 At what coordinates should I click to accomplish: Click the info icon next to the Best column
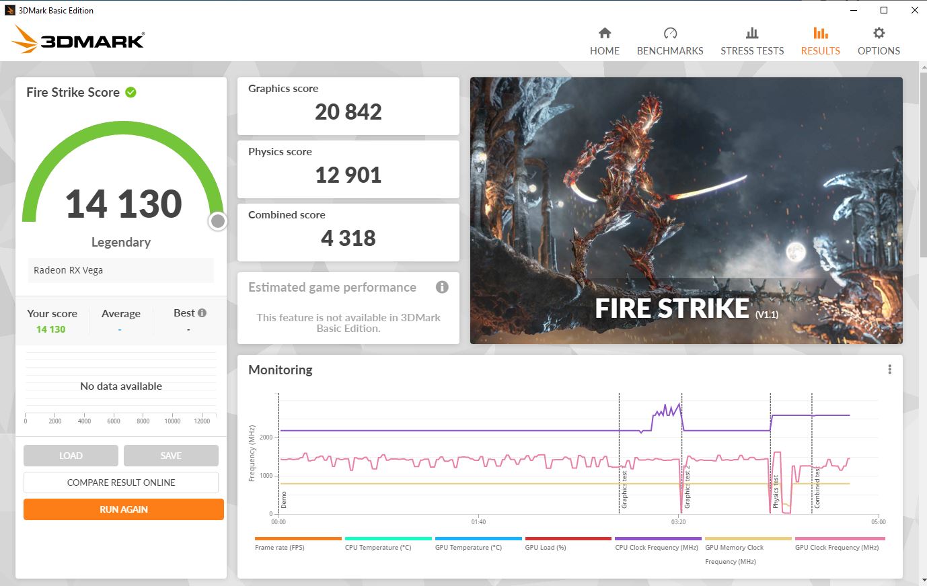pos(203,312)
